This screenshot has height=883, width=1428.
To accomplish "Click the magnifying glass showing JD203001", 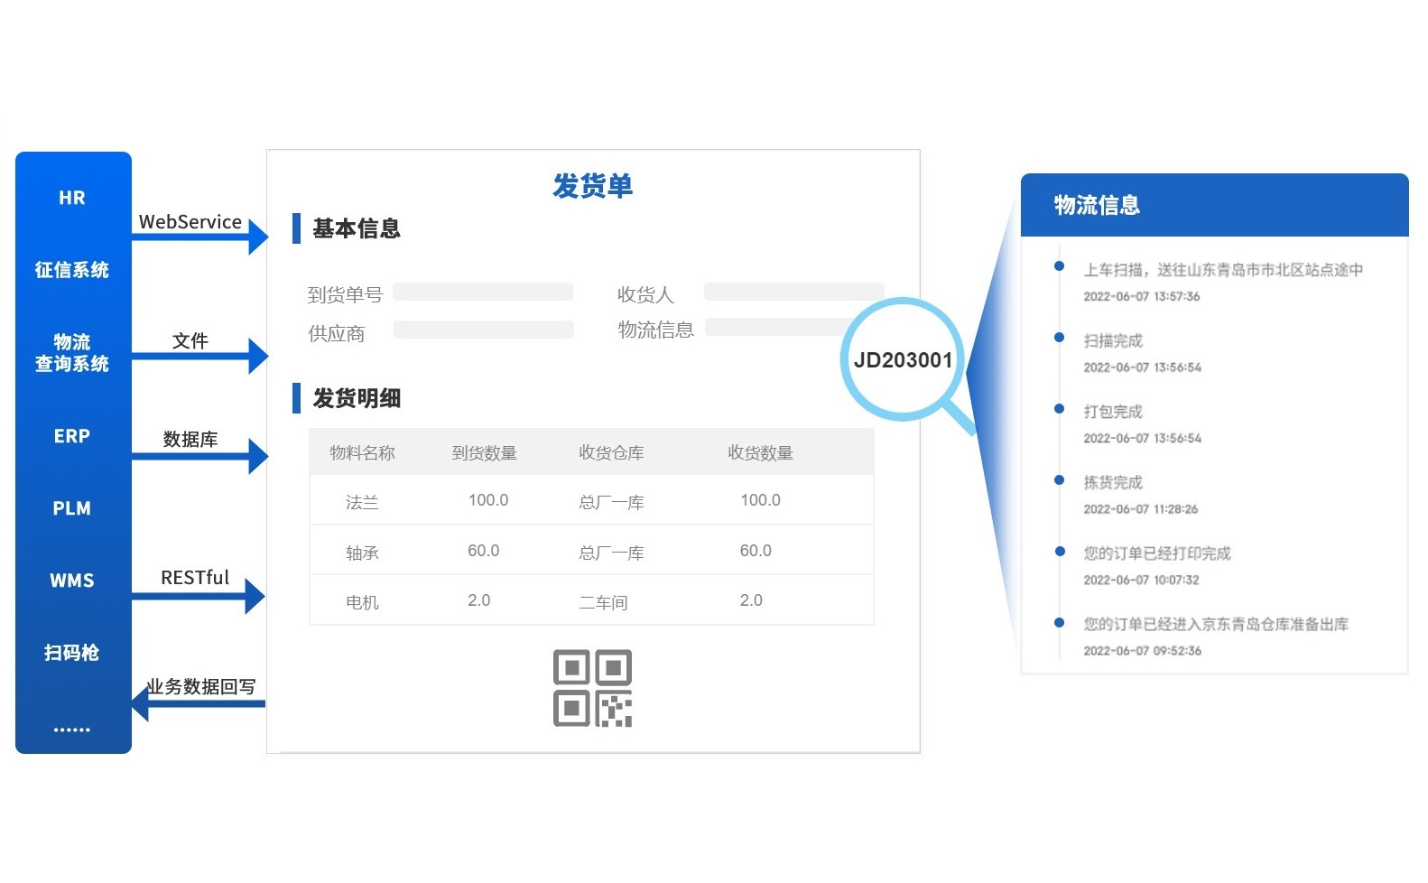I will point(903,359).
